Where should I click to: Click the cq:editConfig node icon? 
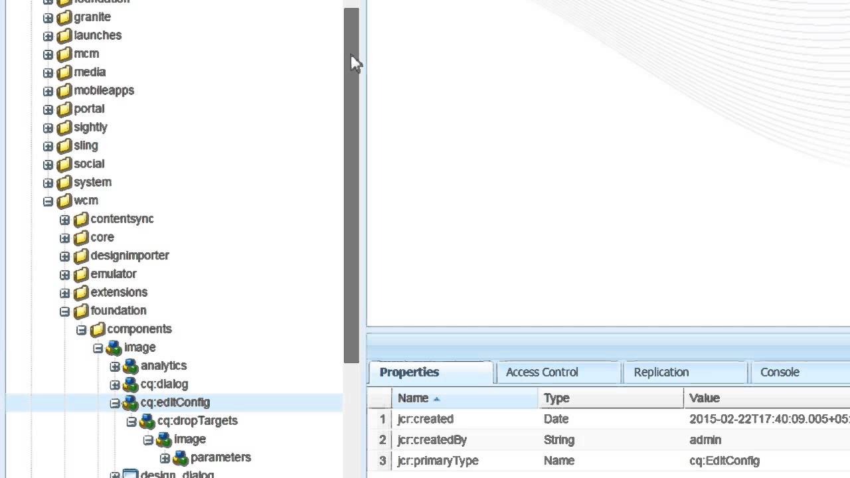click(131, 403)
